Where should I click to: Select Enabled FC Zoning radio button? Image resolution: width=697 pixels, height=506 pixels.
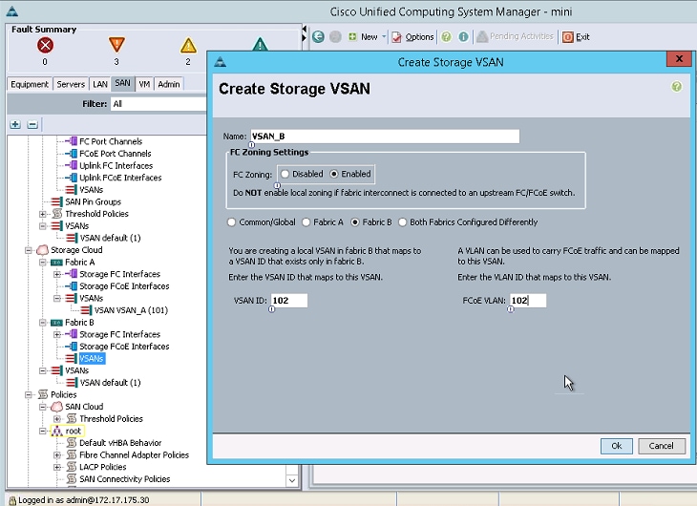click(x=334, y=174)
